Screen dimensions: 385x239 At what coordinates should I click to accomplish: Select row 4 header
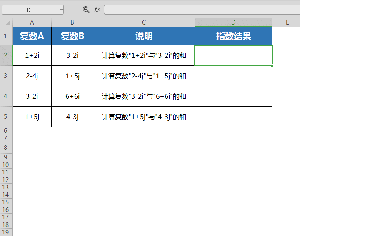tap(6, 96)
